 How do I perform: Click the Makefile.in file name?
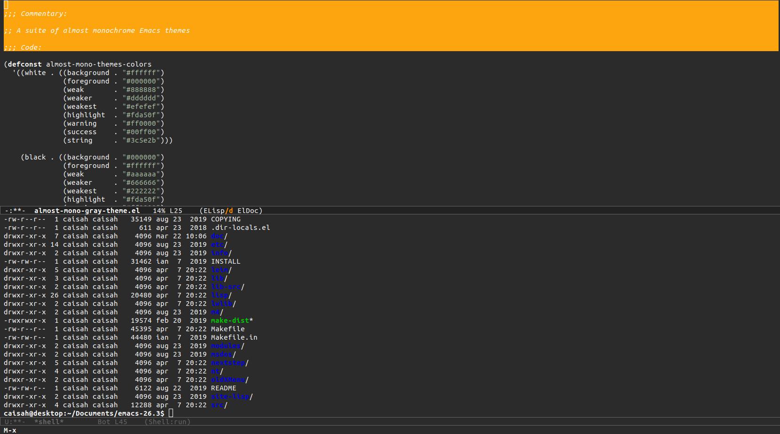click(x=234, y=337)
